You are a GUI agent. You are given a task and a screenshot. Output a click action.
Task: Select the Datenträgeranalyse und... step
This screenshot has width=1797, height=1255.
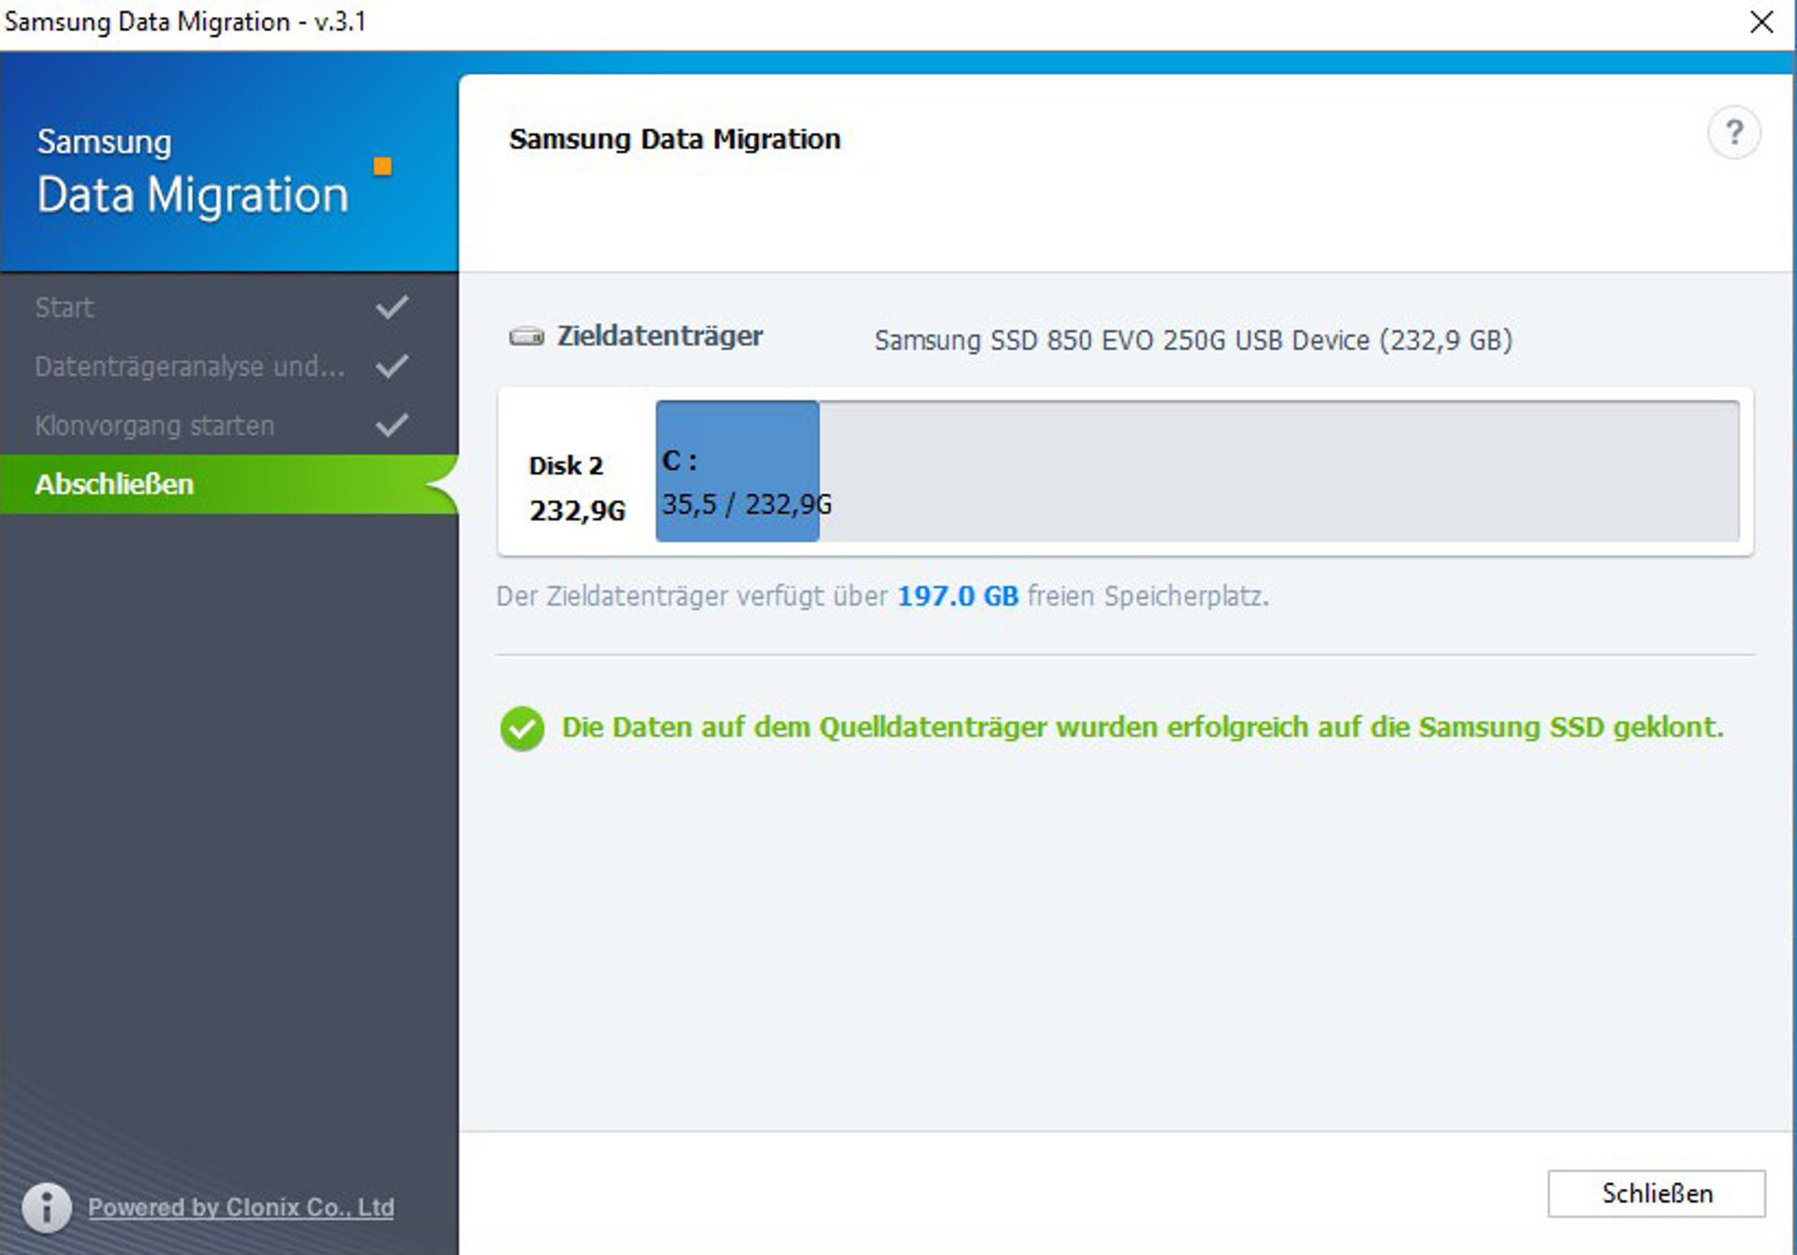[190, 366]
